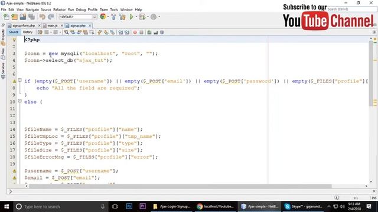Open the Refactor menu
Image resolution: width=378 pixels, height=212 pixels.
coord(59,9)
